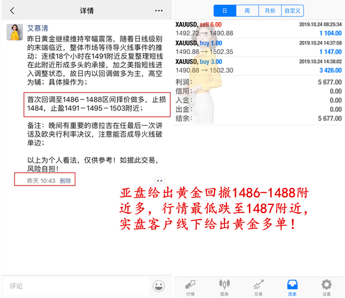This screenshot has height=298, width=345.
Task: Open the two-dot like/comment button
Action: coord(159,180)
